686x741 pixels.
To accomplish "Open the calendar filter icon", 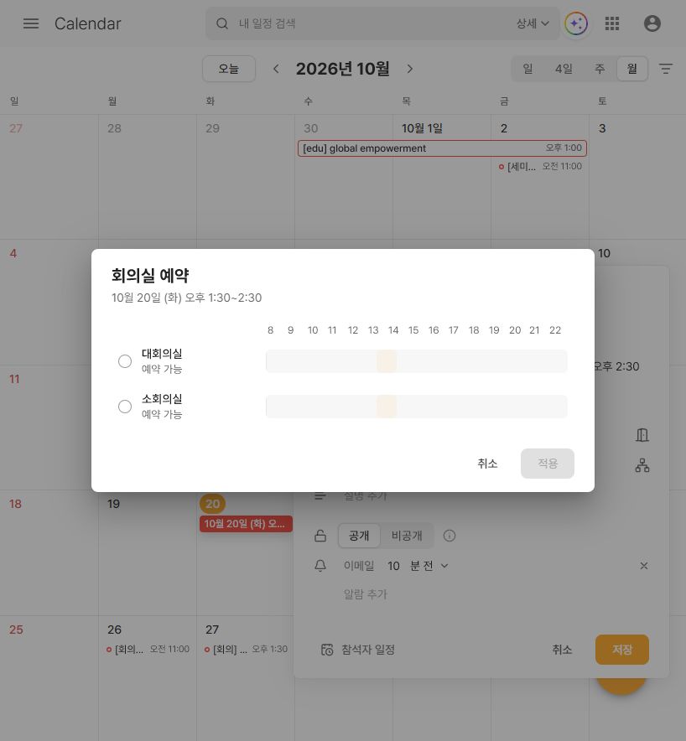I will click(666, 69).
